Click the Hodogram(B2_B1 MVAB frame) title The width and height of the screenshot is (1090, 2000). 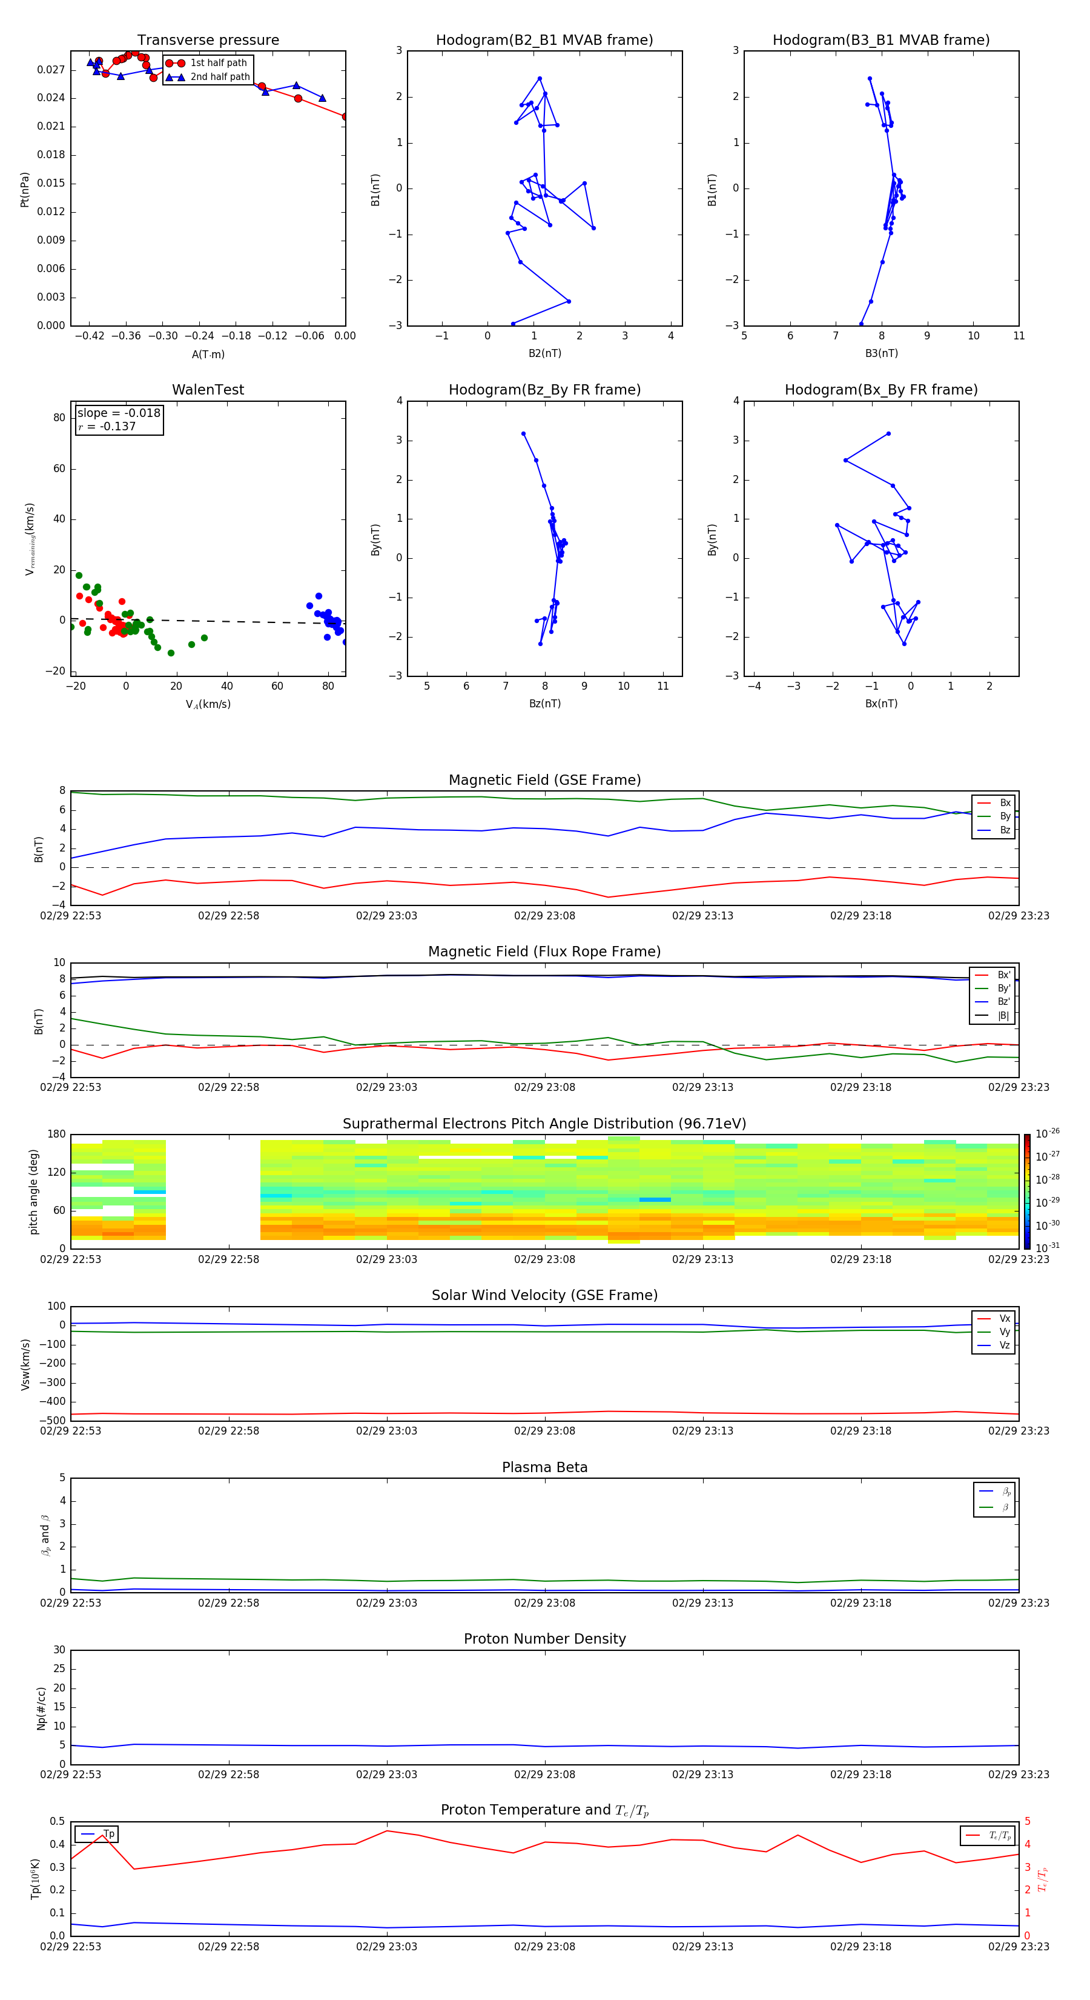[x=544, y=41]
